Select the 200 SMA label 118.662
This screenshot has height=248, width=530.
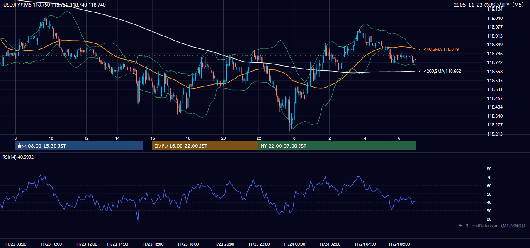(x=440, y=71)
